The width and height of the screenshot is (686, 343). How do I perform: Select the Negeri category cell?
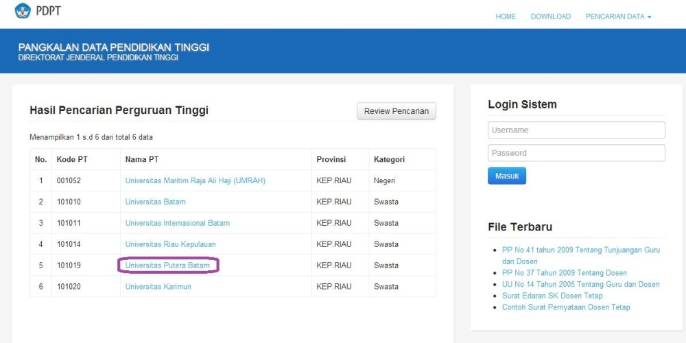pos(385,180)
